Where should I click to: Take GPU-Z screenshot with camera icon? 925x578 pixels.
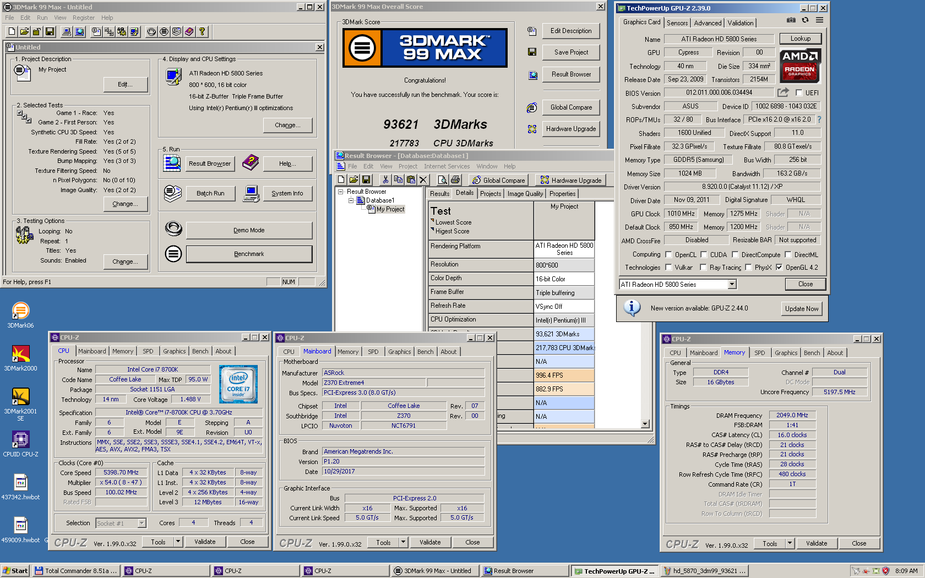[791, 20]
